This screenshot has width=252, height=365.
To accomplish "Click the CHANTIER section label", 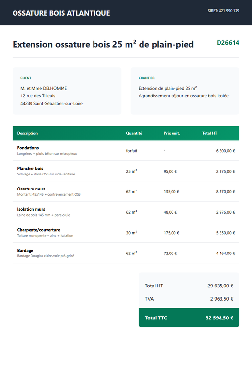I will click(146, 78).
